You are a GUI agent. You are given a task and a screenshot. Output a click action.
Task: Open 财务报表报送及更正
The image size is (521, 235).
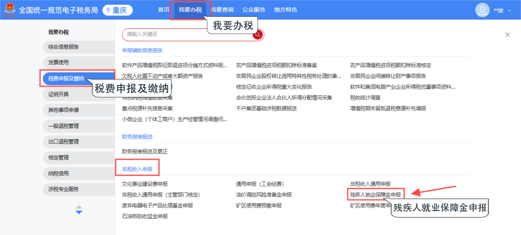point(145,151)
